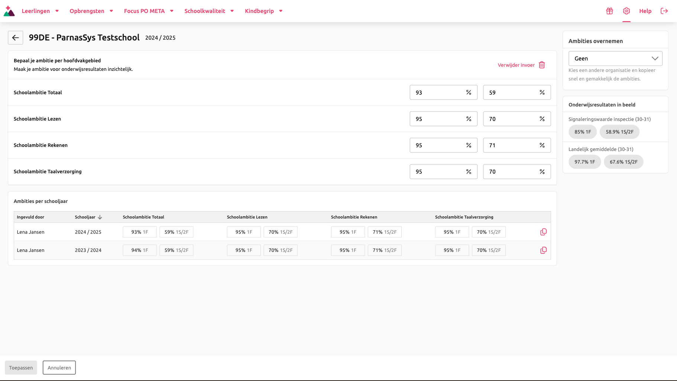677x381 pixels.
Task: Open the Opbrengsten menu
Action: point(87,11)
